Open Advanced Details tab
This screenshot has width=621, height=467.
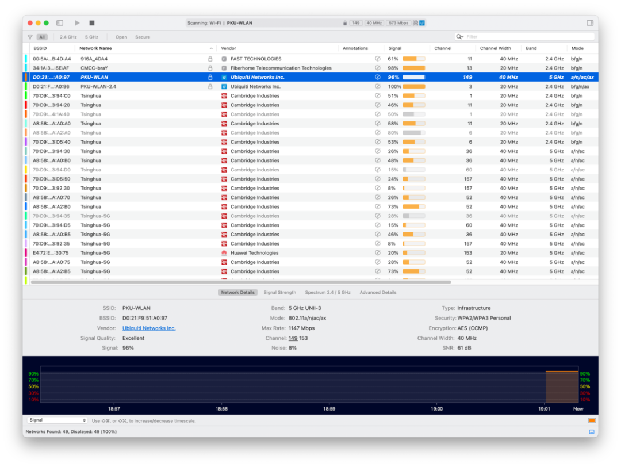click(378, 292)
